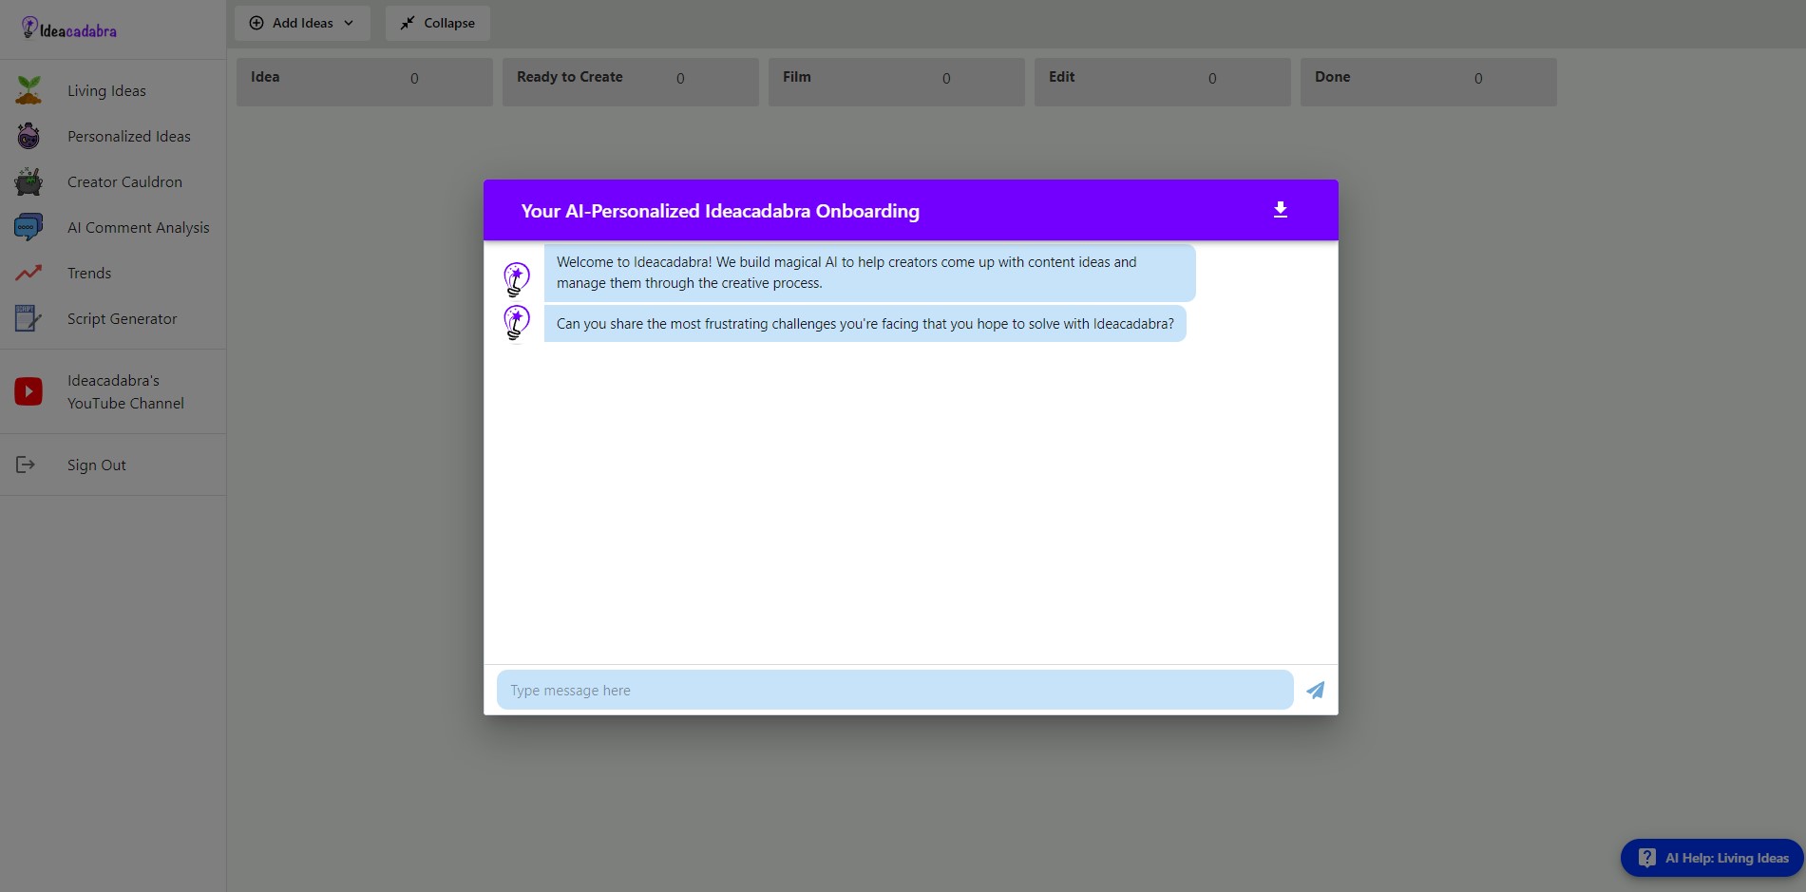Open the AI Help: Living Ideas button

coord(1712,858)
